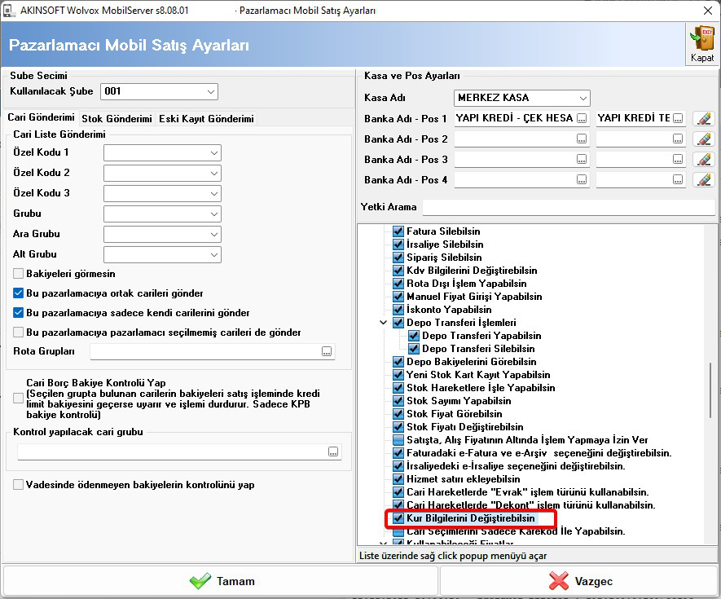Select Rota Dışı İşlem Yapabilsin row

(466, 284)
